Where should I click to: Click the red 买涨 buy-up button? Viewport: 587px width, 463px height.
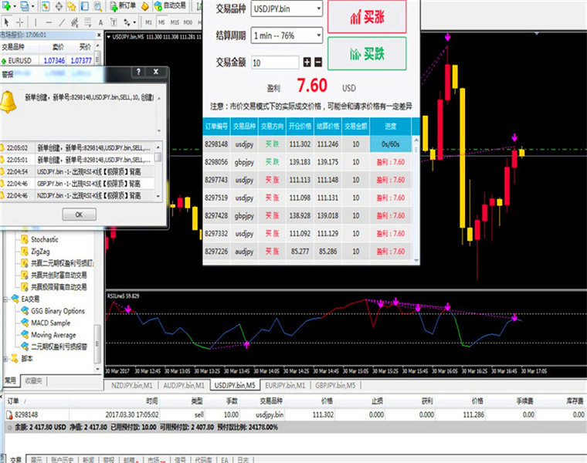(x=367, y=17)
